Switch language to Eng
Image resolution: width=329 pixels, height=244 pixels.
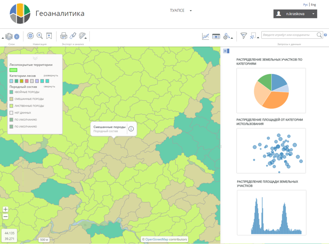click(314, 5)
